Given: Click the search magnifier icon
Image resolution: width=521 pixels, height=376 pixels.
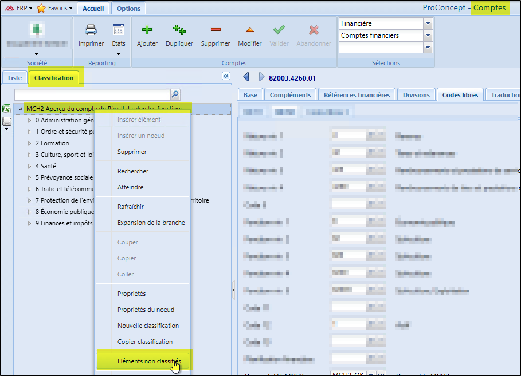Looking at the screenshot, I should pos(175,94).
